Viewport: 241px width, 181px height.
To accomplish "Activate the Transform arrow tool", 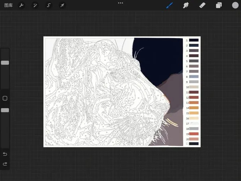I will (x=62, y=5).
